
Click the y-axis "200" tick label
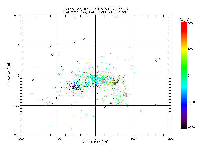pos(17,16)
